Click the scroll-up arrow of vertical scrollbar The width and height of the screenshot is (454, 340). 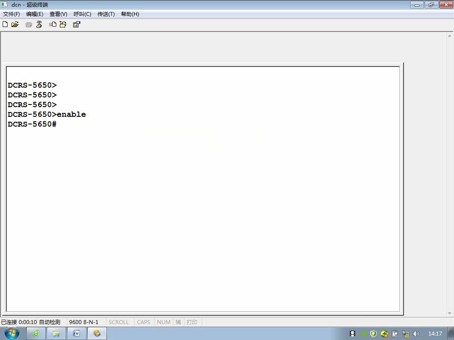450,36
